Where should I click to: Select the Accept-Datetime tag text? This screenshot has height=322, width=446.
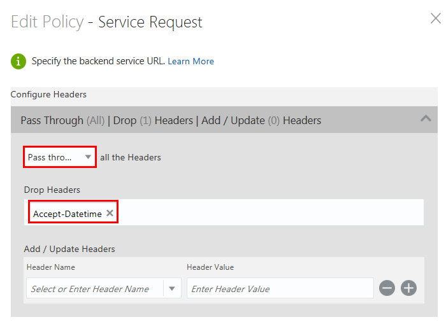click(x=67, y=214)
